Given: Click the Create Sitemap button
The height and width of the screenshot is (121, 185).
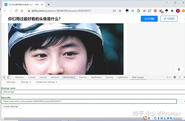Looking at the screenshot, I should (x=11, y=107).
